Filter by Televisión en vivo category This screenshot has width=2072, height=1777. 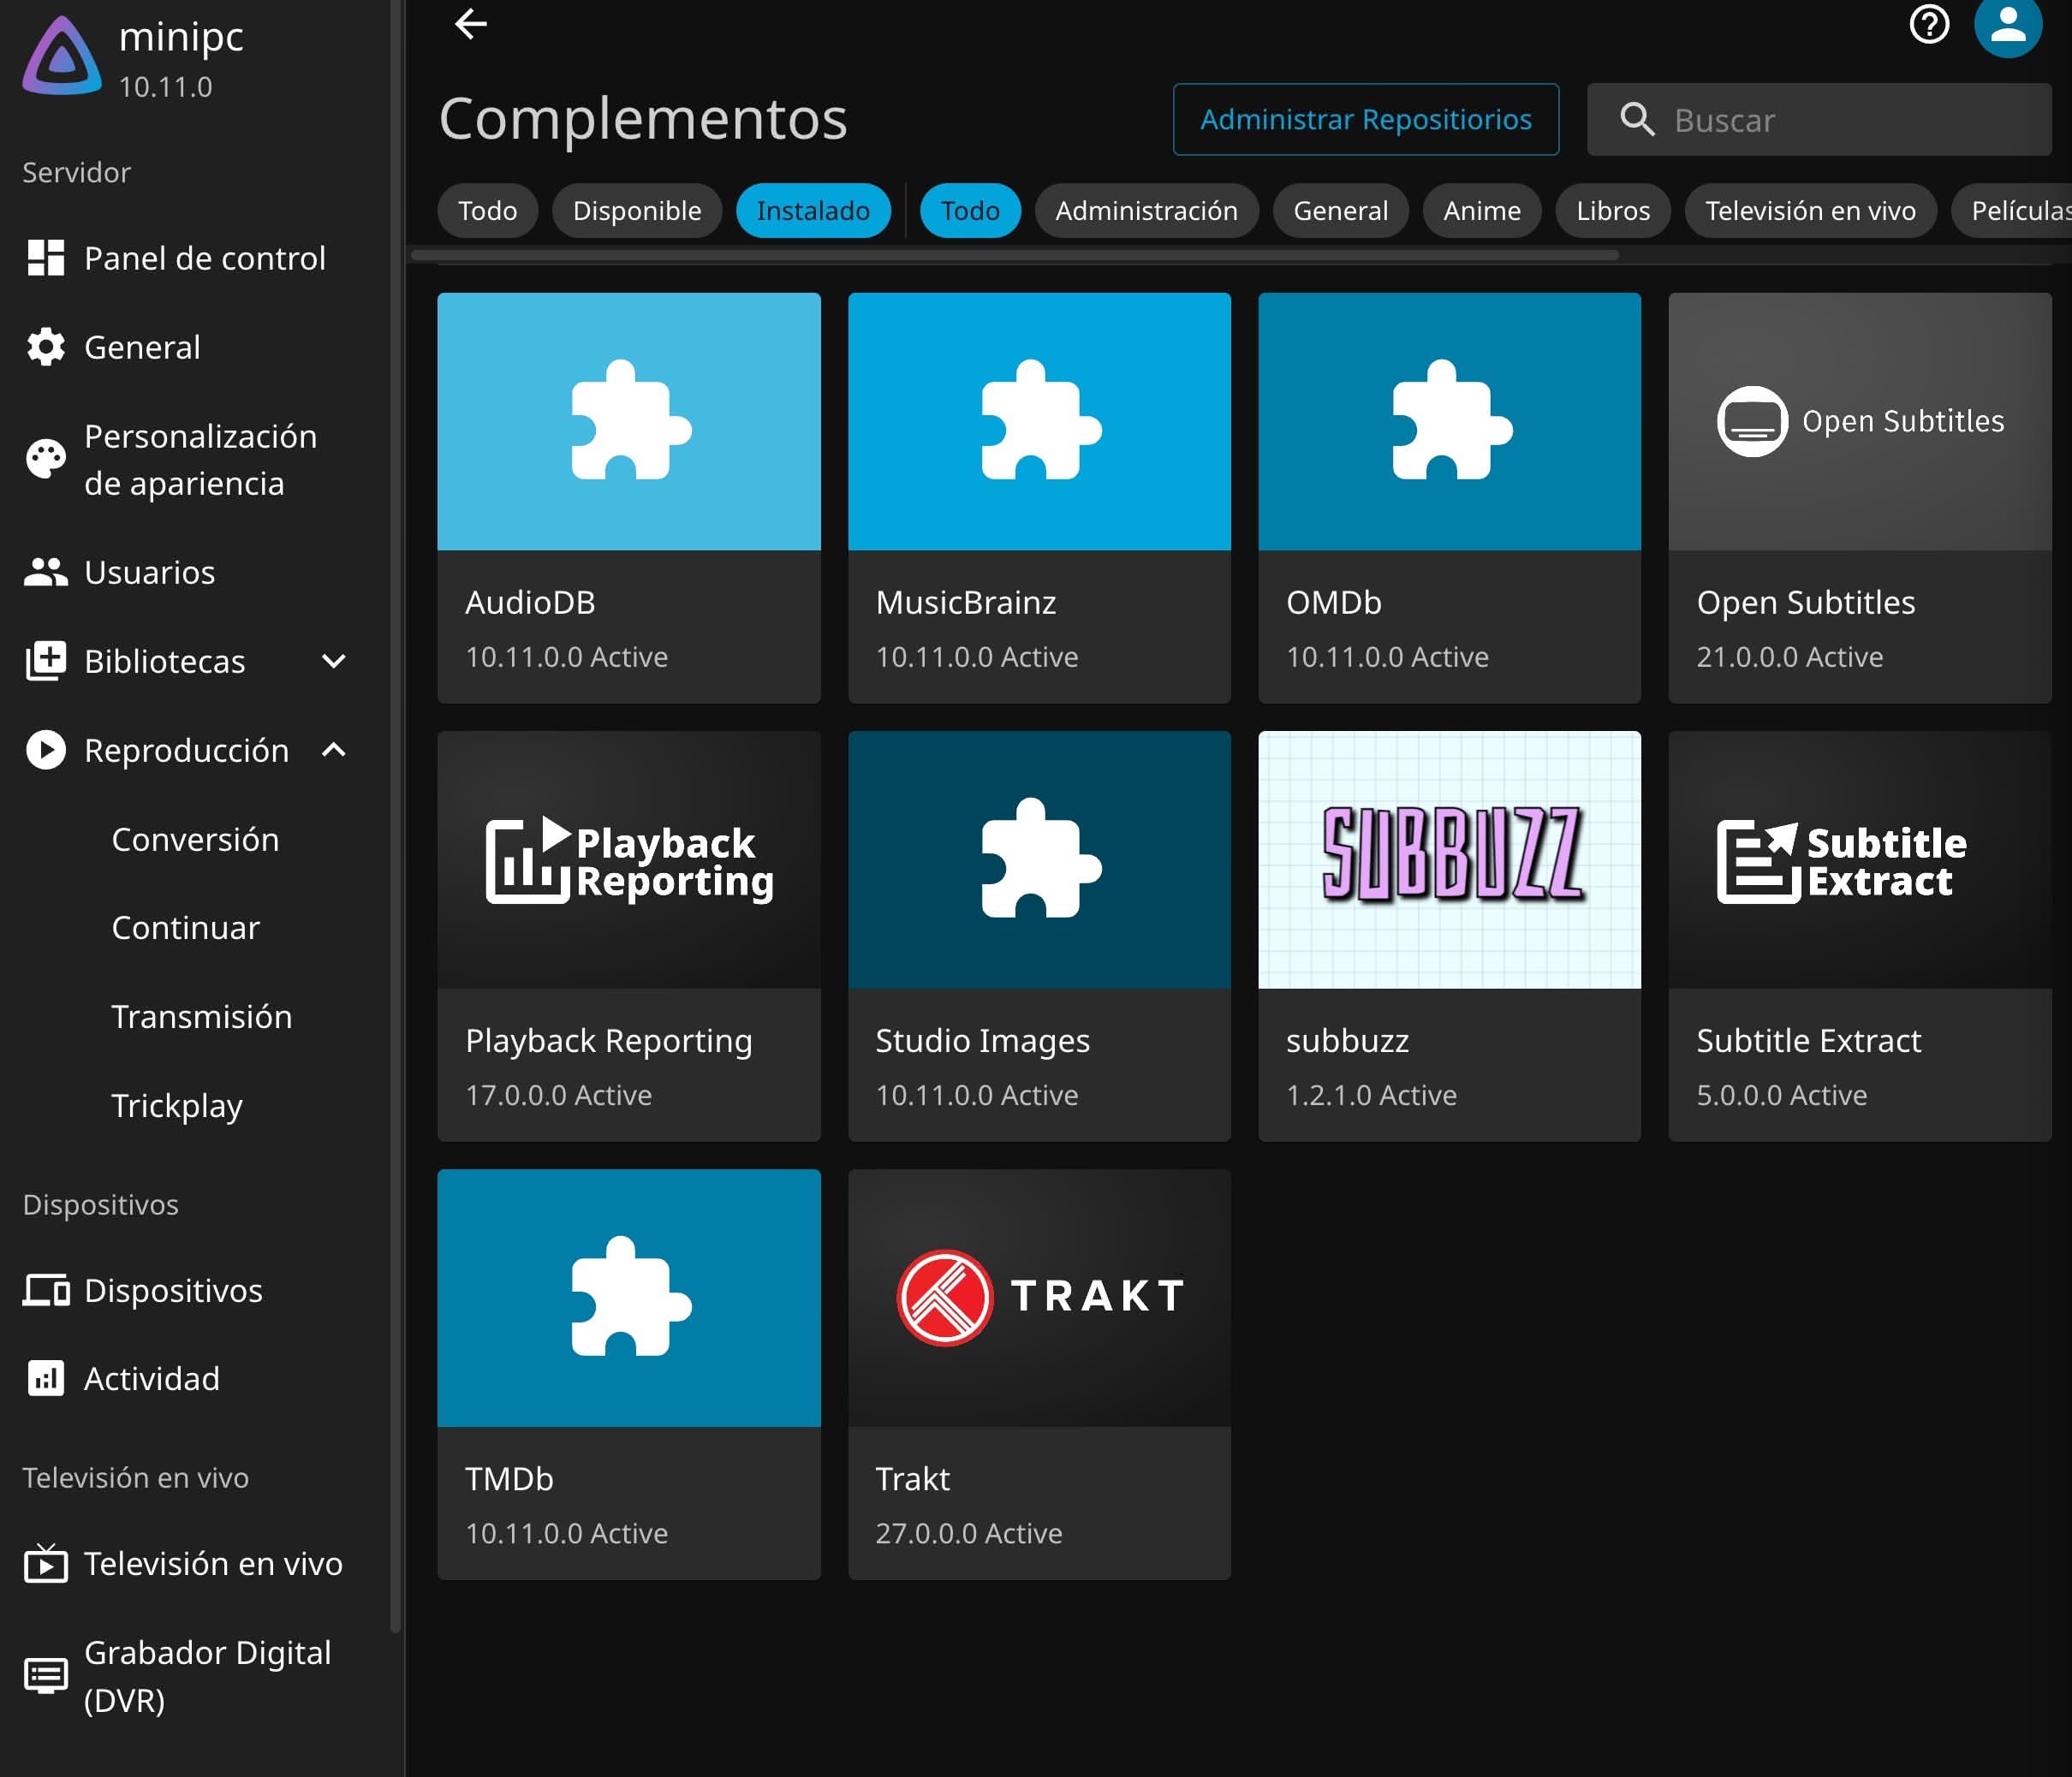(1809, 211)
